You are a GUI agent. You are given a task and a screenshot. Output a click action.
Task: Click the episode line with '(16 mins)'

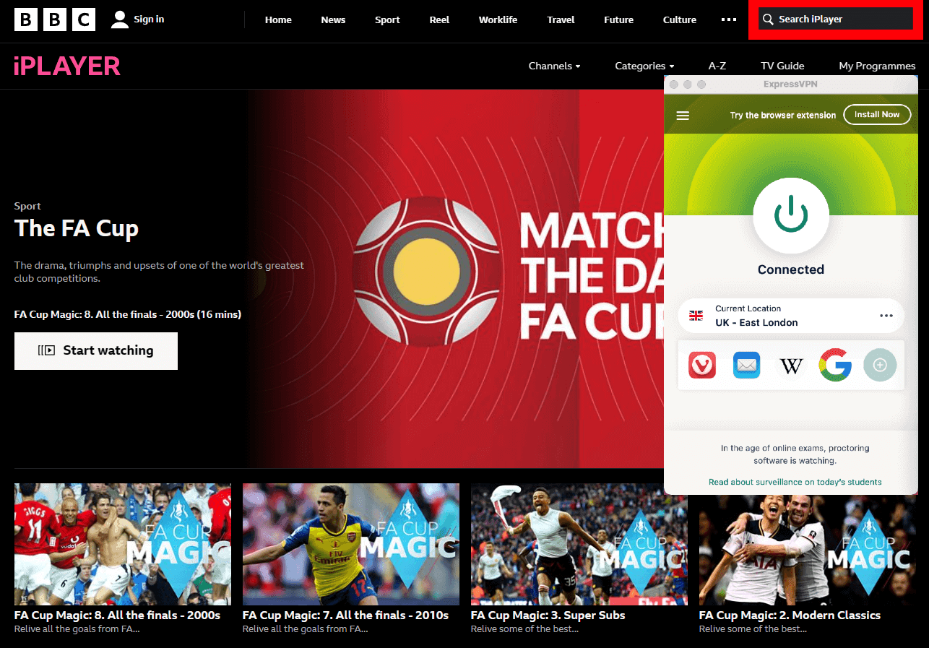pyautogui.click(x=128, y=315)
